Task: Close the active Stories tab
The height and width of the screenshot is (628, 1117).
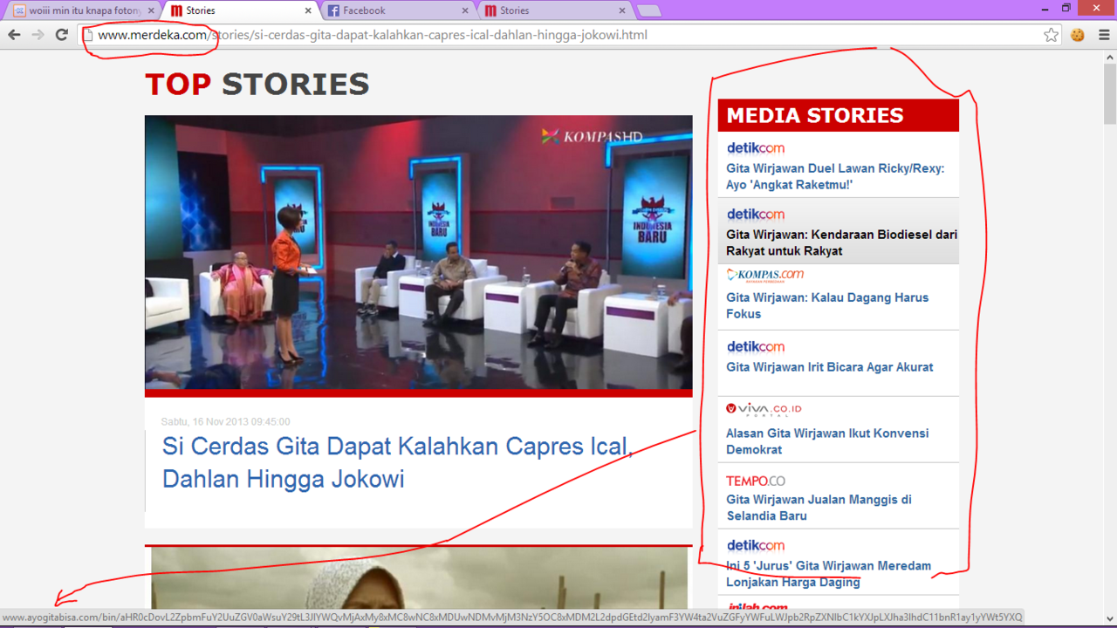Action: 308,10
